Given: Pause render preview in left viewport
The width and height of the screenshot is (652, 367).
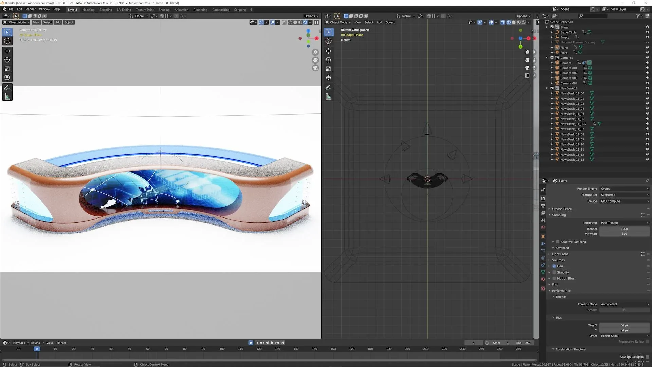Looking at the screenshot, I should tap(316, 22).
